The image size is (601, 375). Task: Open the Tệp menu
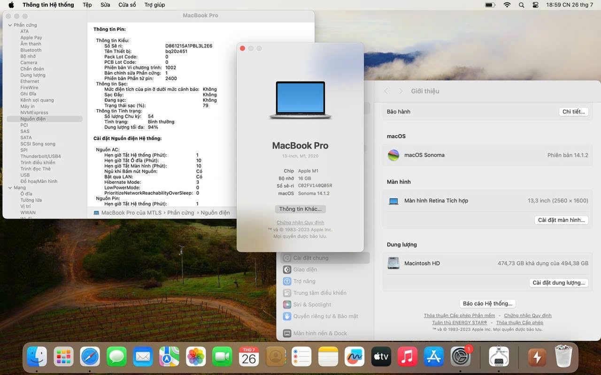point(87,5)
